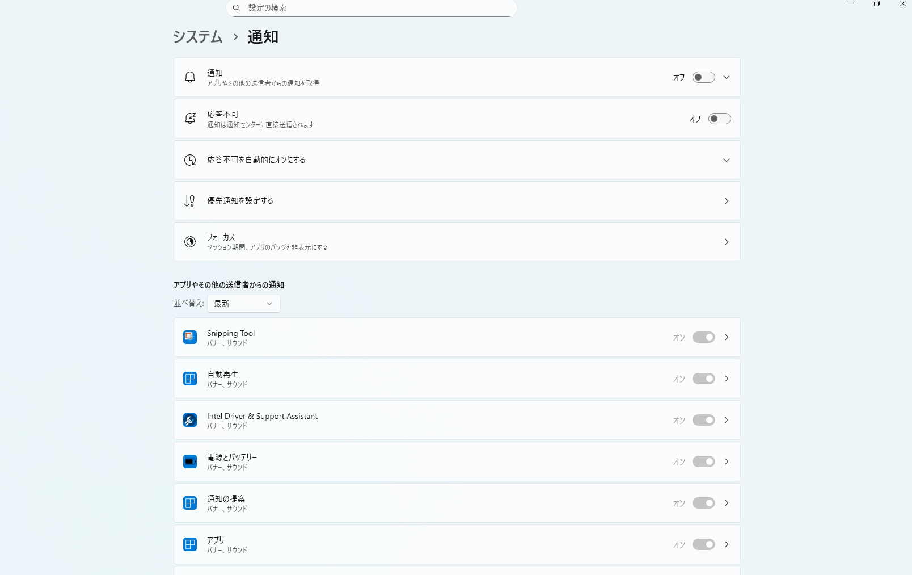Click the 自動再生 app icon
Viewport: 912px width, 575px height.
click(x=190, y=379)
